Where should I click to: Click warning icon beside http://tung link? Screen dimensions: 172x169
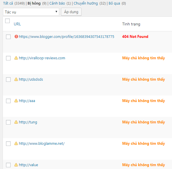click(16, 122)
